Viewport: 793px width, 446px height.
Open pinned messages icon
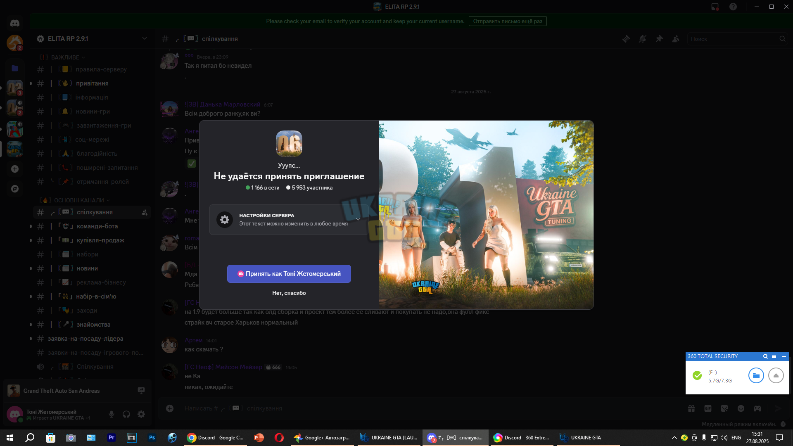click(659, 39)
